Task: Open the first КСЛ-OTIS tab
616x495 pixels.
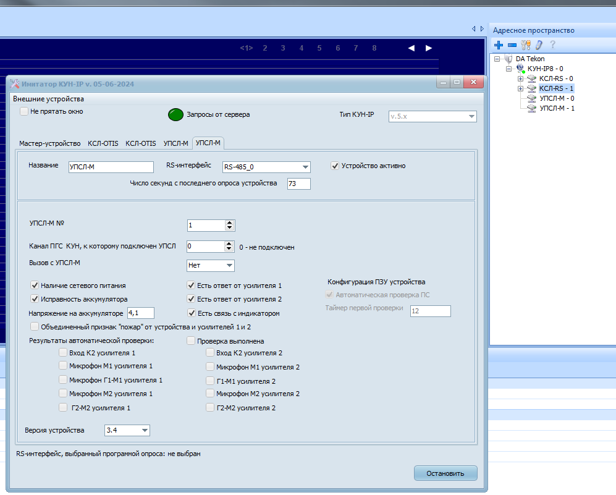Action: click(103, 143)
